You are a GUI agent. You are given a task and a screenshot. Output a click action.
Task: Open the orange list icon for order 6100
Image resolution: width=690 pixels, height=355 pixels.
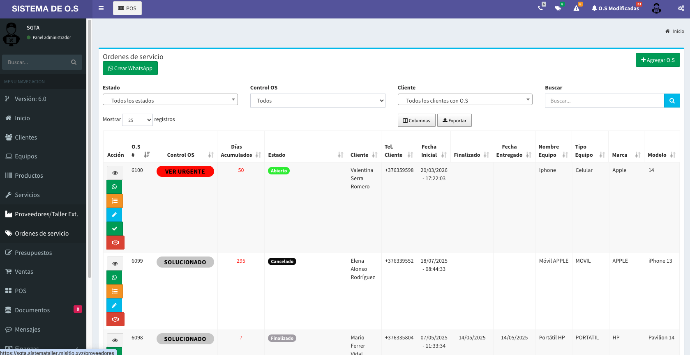[115, 201]
